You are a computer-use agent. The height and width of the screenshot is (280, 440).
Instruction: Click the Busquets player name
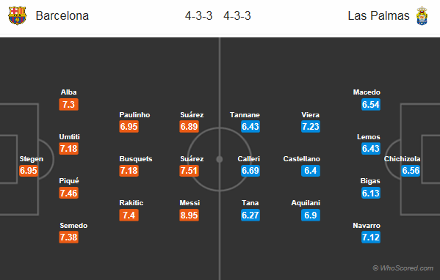tap(136, 159)
